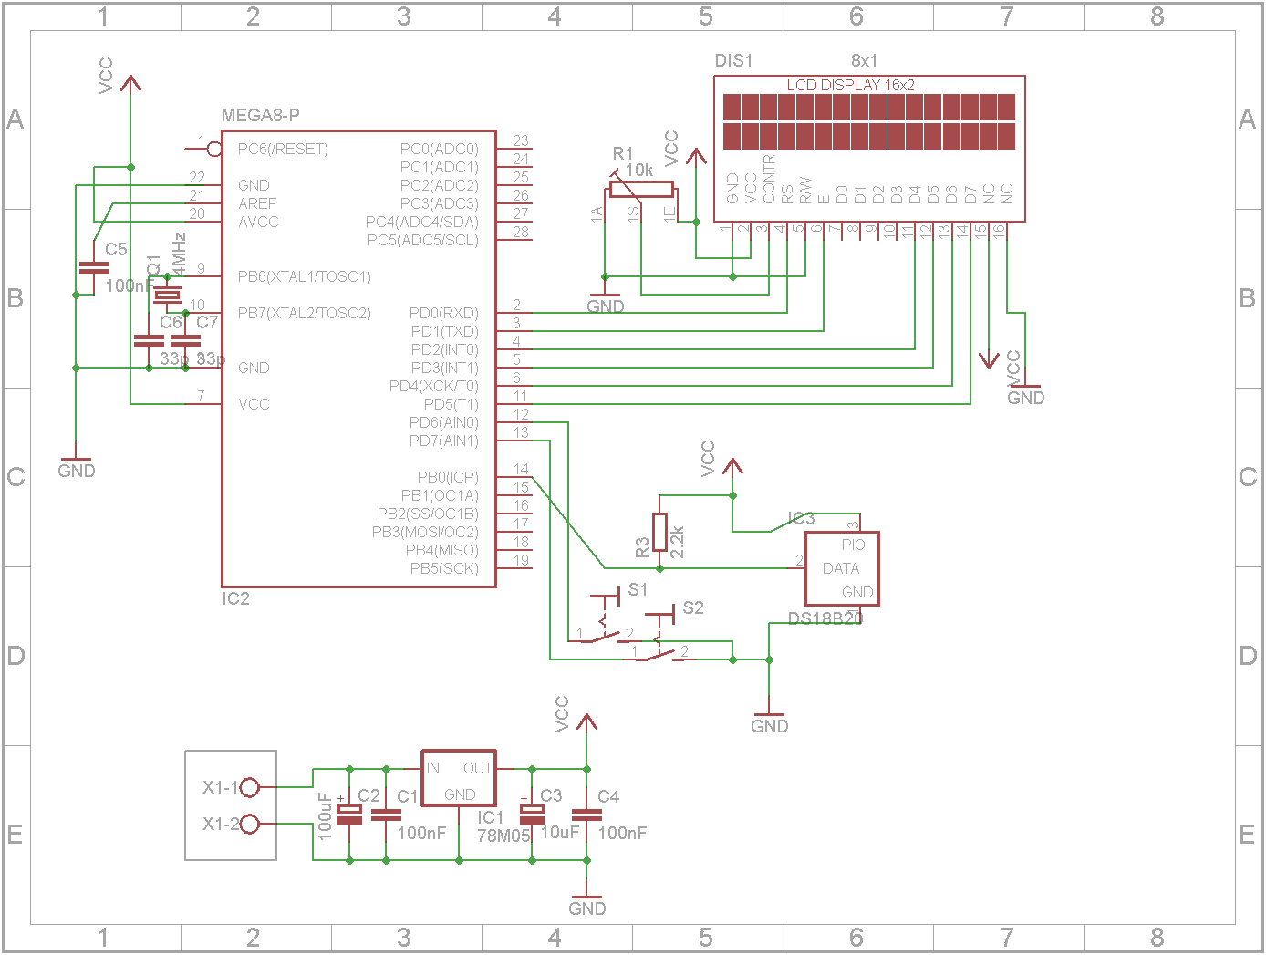The width and height of the screenshot is (1266, 955).
Task: Click the PC6(/RESET) pin label
Action: (283, 149)
